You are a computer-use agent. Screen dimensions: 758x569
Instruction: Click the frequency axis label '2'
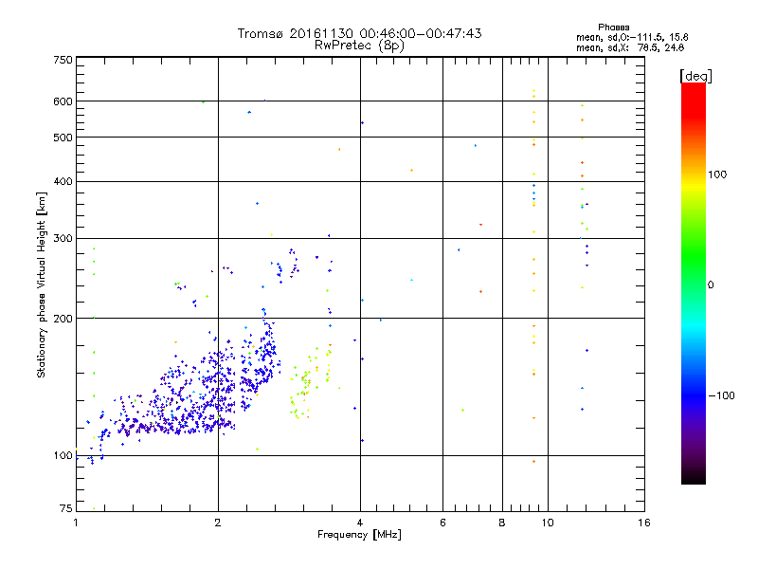coord(218,523)
